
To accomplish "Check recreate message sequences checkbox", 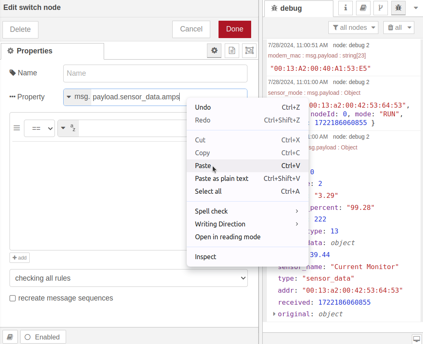I will pos(13,298).
